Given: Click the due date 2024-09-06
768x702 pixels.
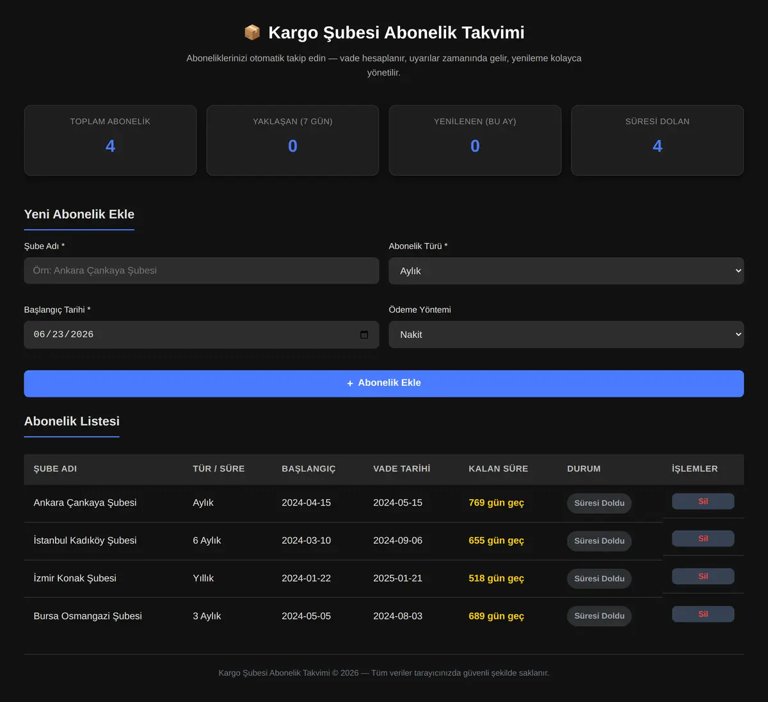Looking at the screenshot, I should point(397,541).
